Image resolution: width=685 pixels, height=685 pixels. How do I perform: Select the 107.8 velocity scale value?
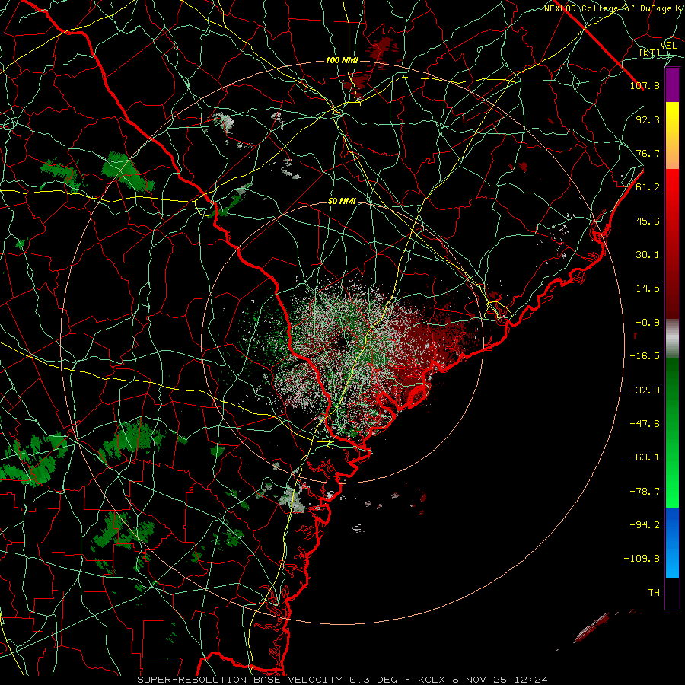coord(645,85)
